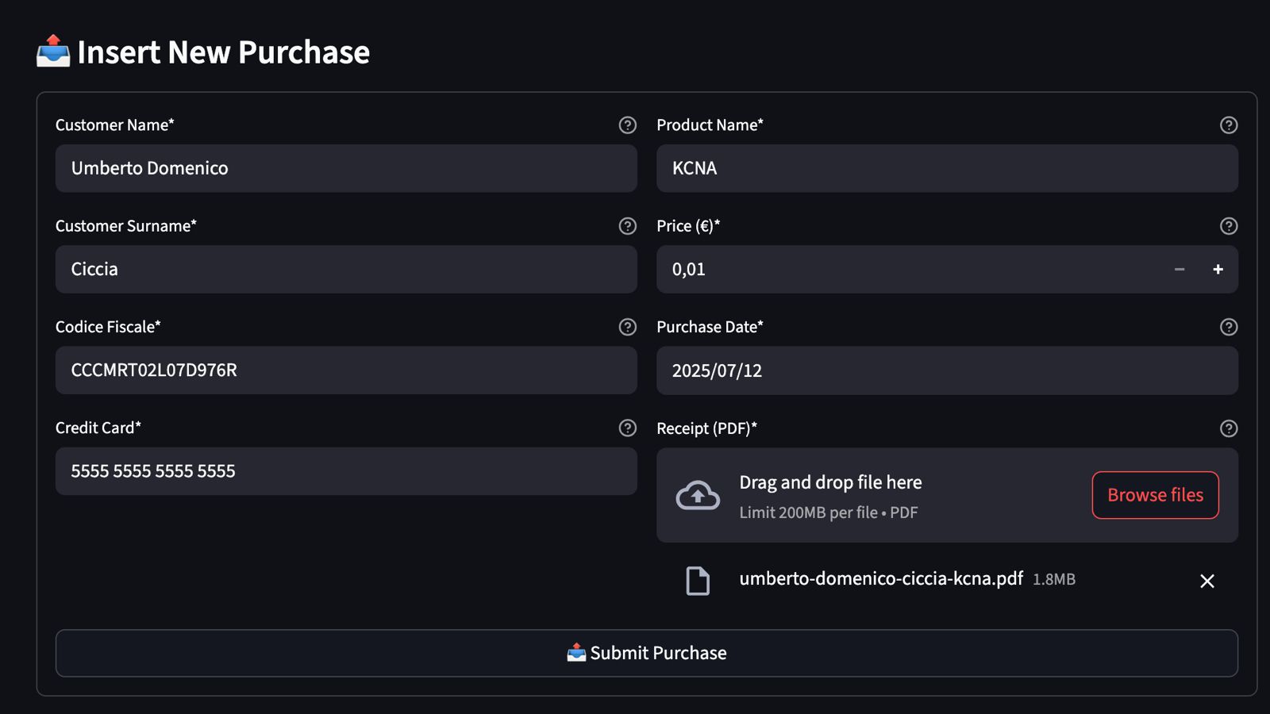
Task: Show help for Price field
Action: pos(1228,226)
